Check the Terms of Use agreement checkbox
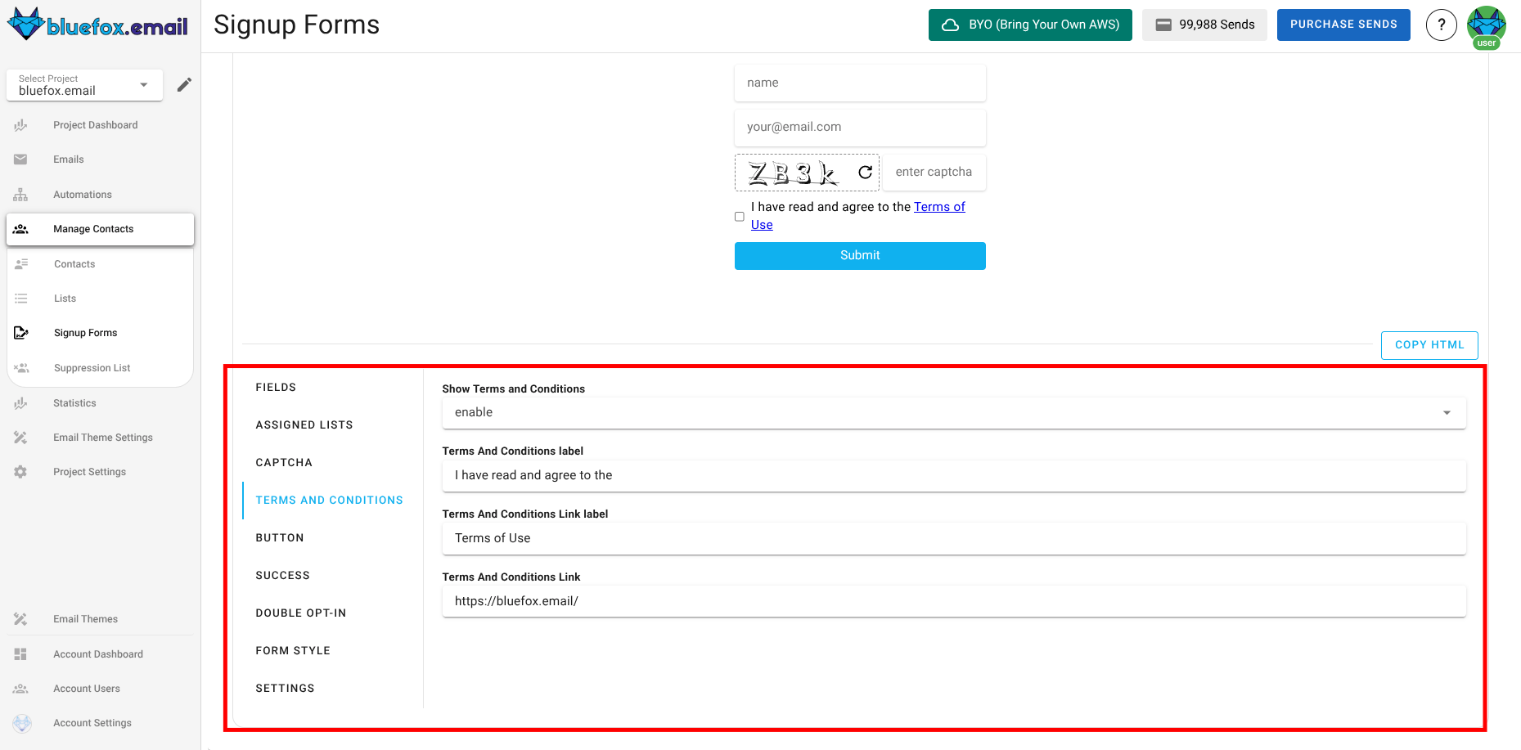The width and height of the screenshot is (1521, 750). pos(739,216)
